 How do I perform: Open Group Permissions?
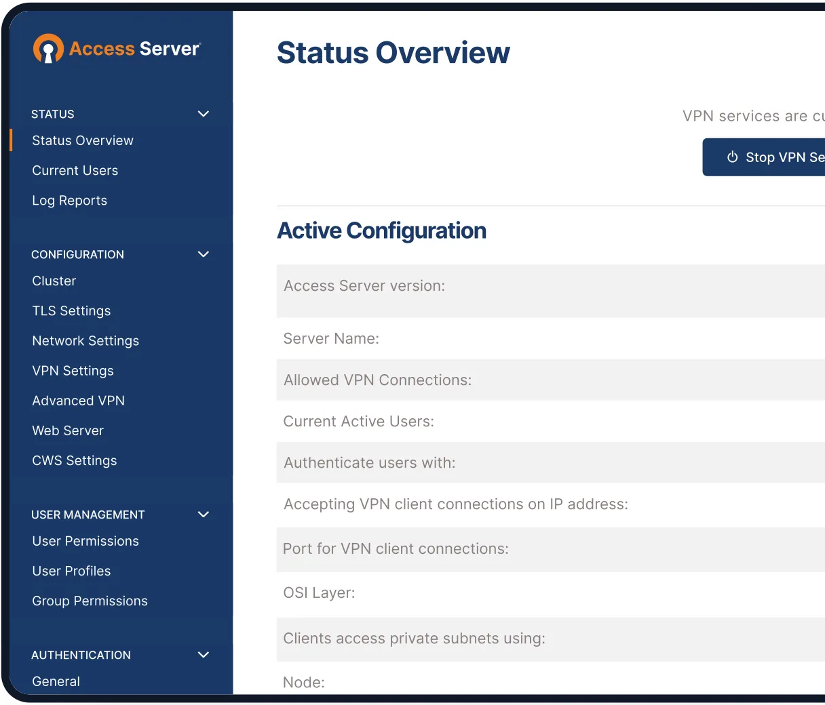90,601
